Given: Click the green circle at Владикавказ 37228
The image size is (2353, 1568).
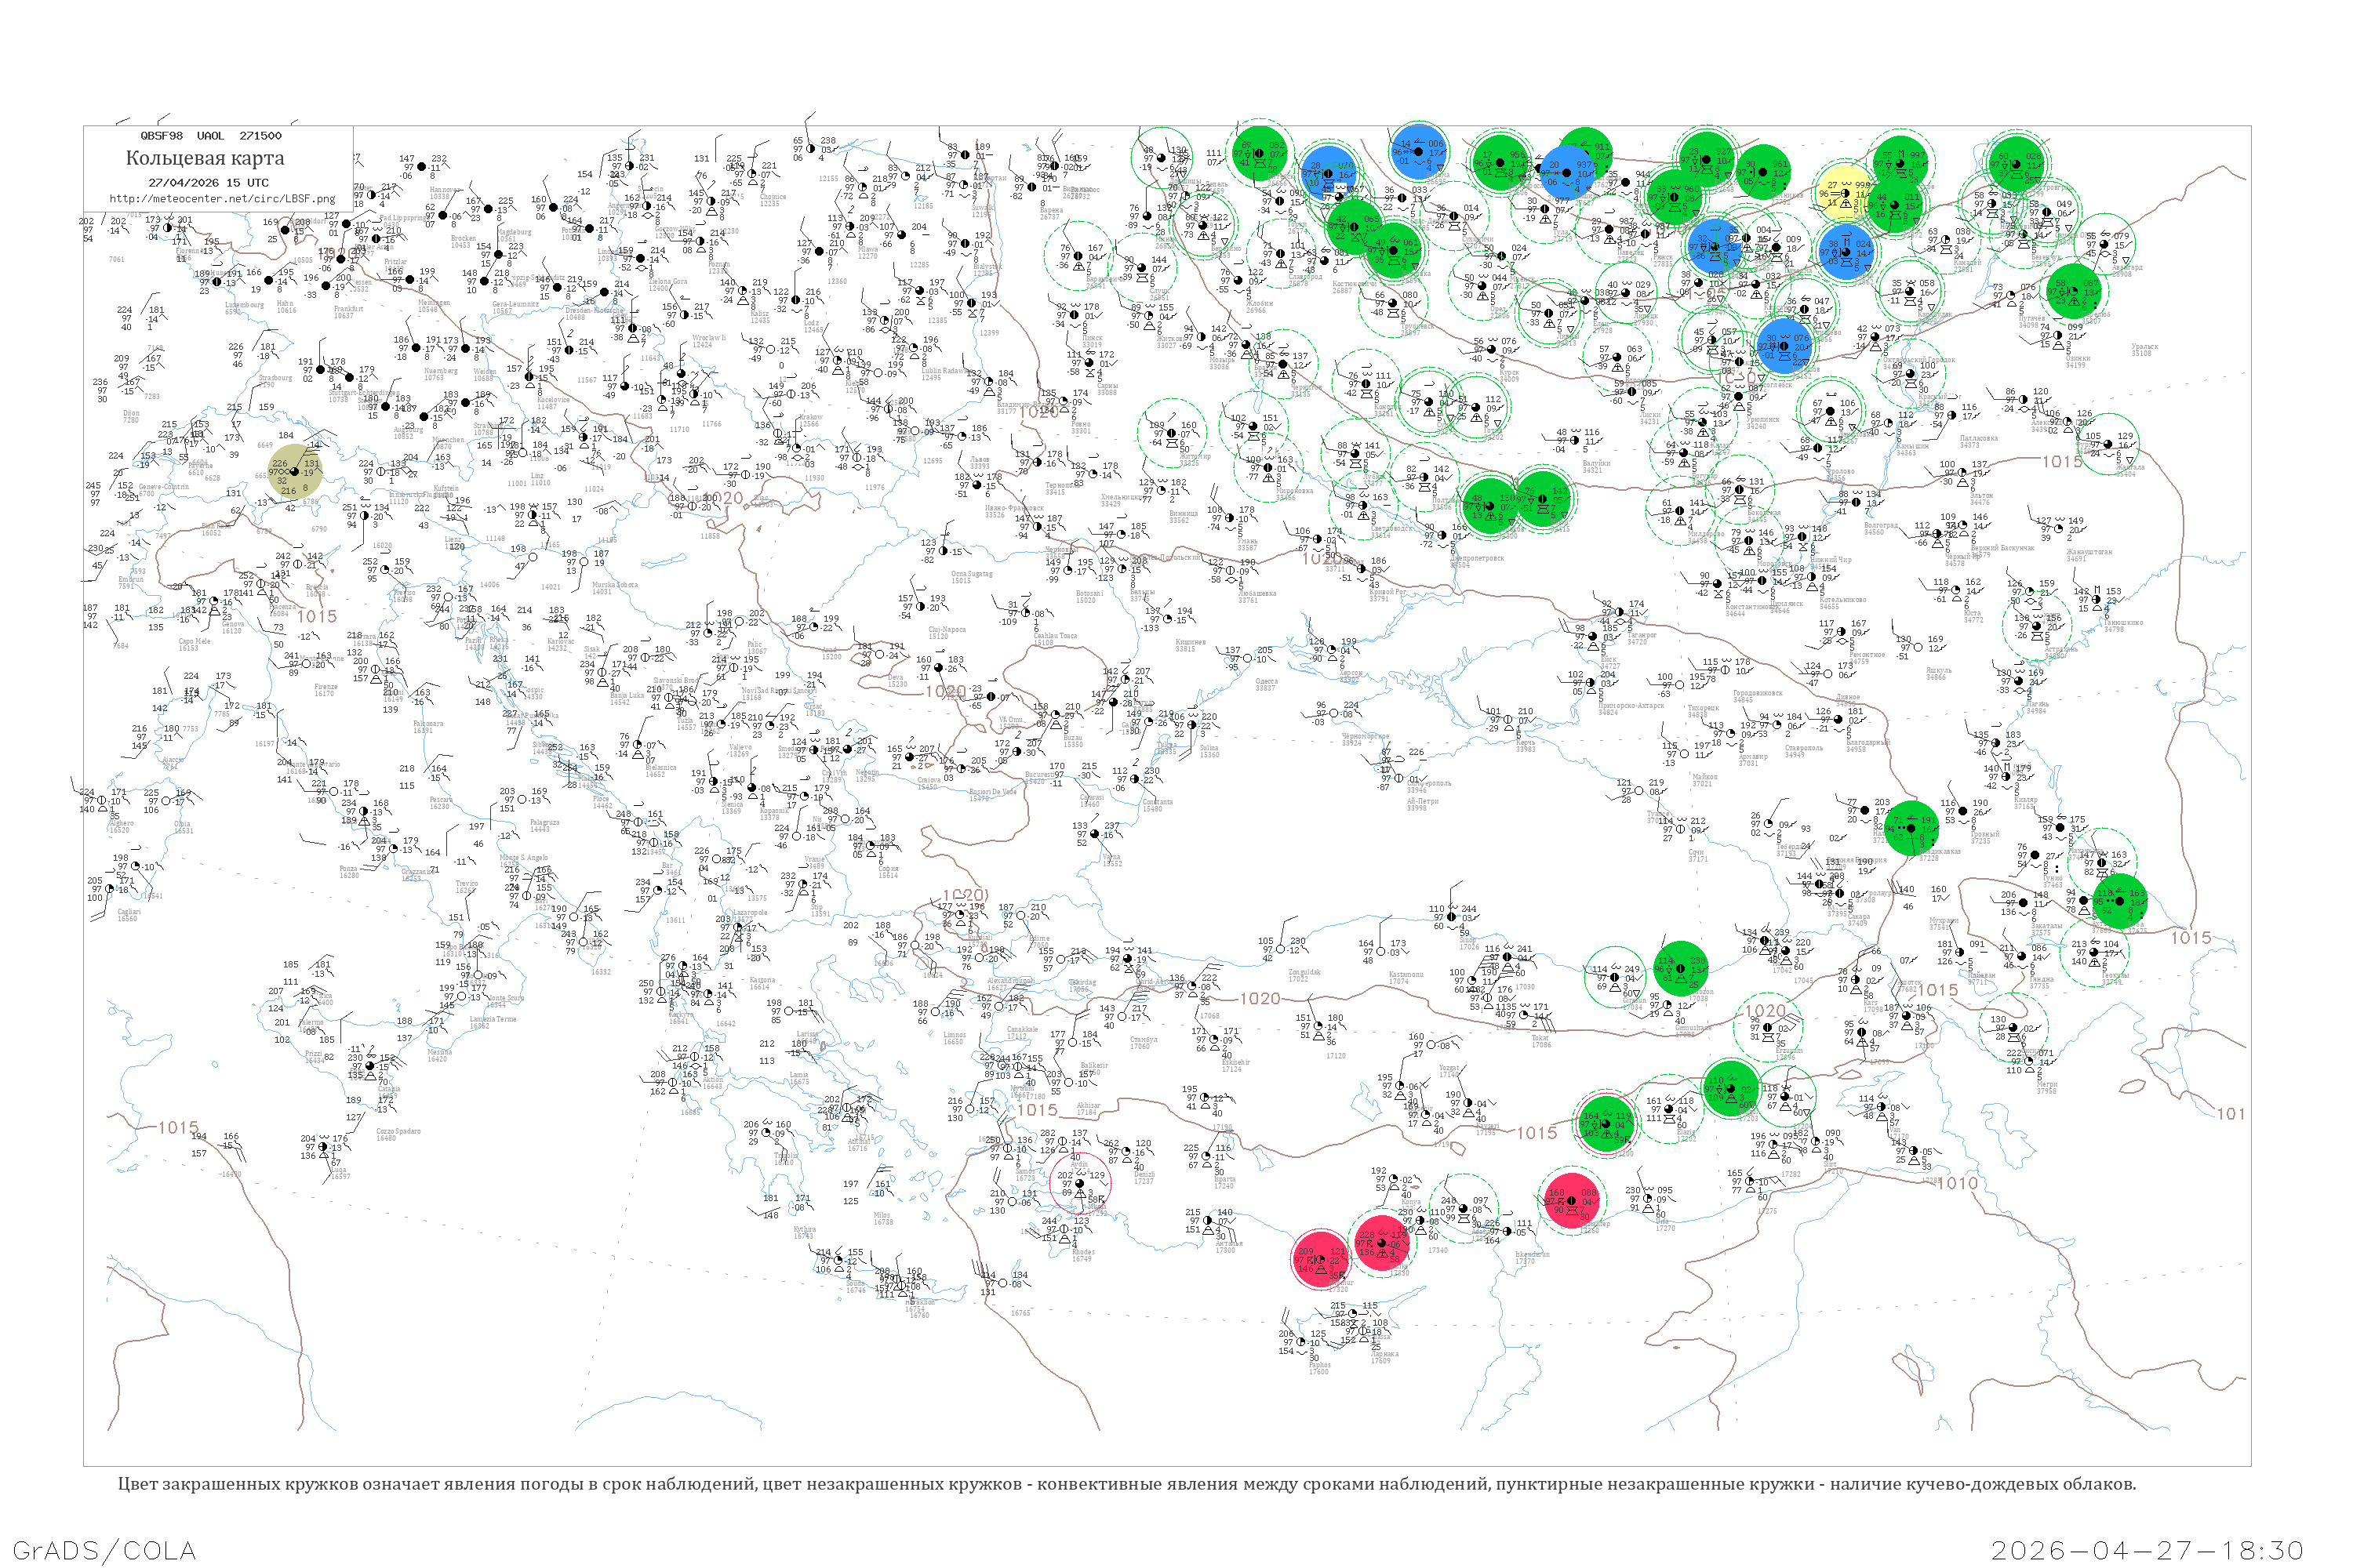Looking at the screenshot, I should [x=1911, y=828].
